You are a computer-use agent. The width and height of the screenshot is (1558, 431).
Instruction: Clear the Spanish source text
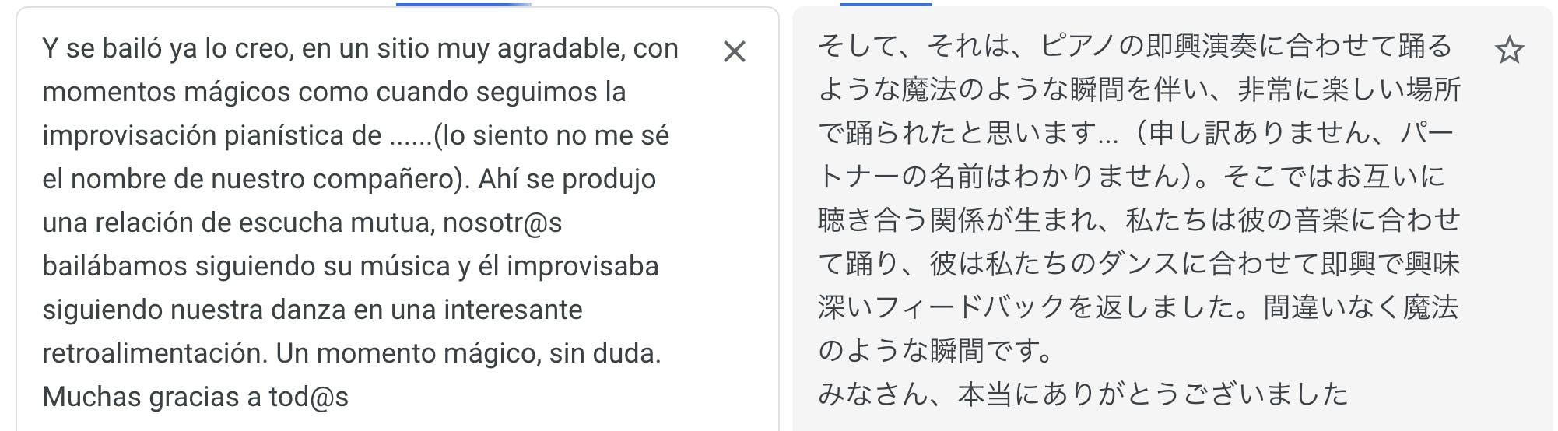pos(734,52)
